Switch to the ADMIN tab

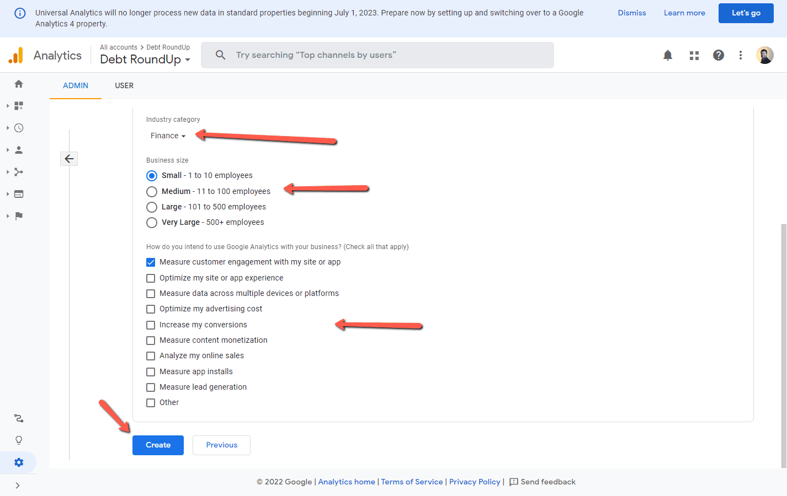(76, 86)
